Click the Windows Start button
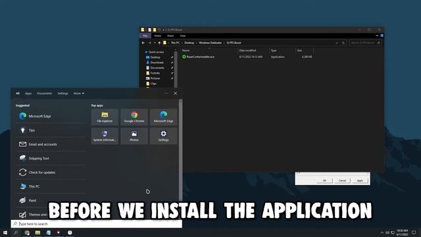The height and width of the screenshot is (237, 421). pyautogui.click(x=5, y=232)
